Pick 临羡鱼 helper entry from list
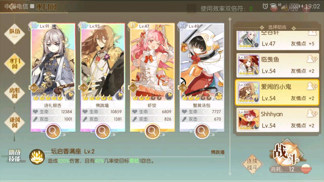Viewport: 324px width, 182px height. (x=277, y=65)
